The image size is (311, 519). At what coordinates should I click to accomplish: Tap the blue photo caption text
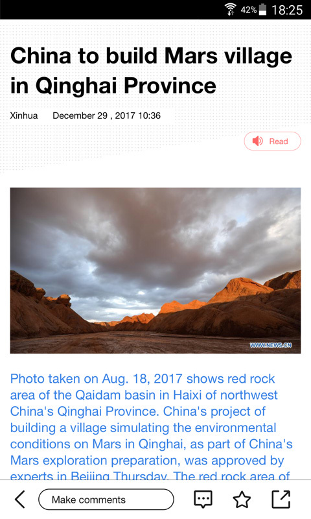tap(152, 427)
